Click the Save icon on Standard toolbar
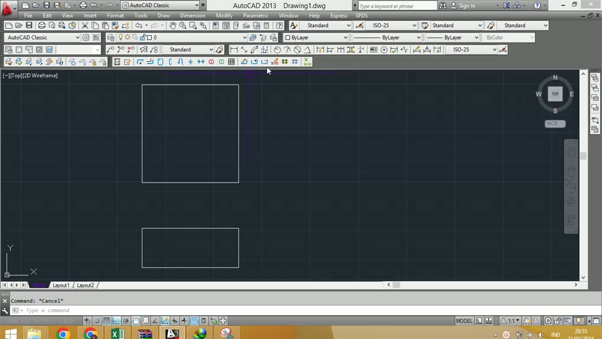Viewport: 602px width, 339px height. (28, 25)
